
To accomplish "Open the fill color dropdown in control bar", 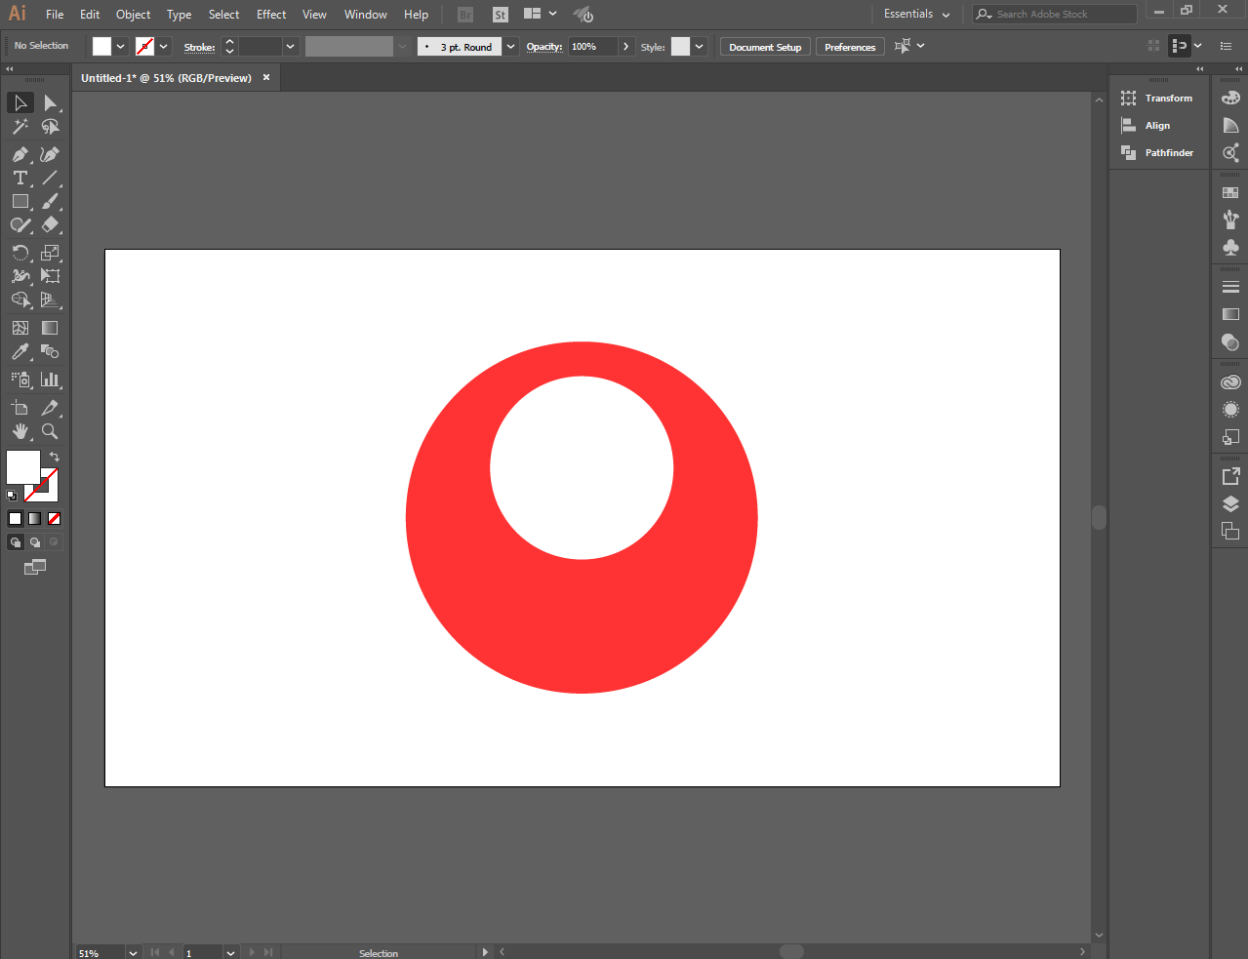I will (x=121, y=47).
